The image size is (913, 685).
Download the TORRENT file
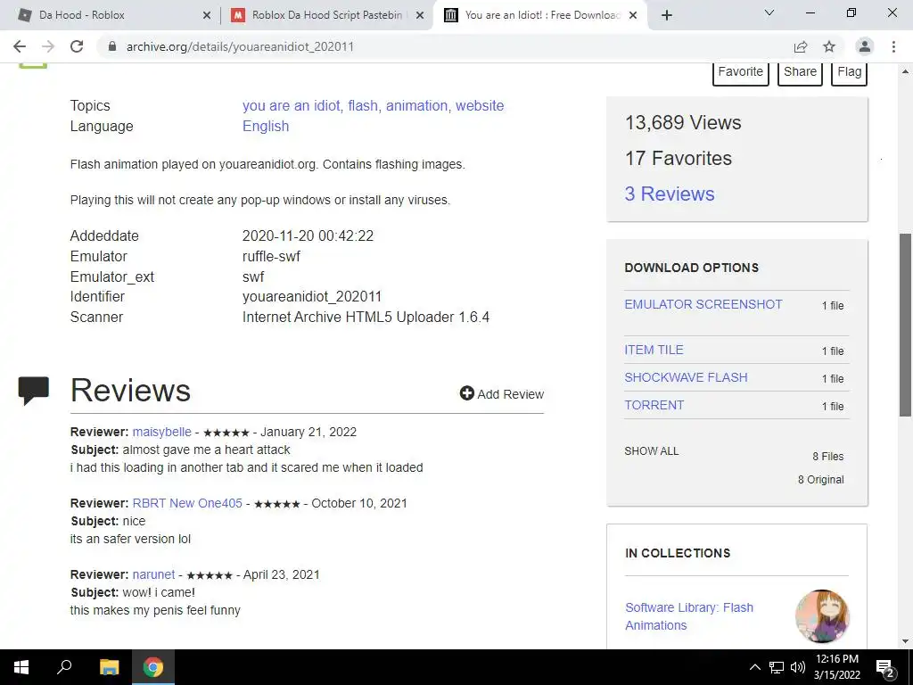(654, 405)
